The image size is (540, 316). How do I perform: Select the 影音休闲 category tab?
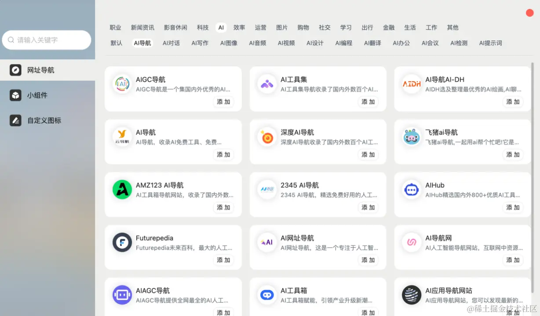pos(175,28)
